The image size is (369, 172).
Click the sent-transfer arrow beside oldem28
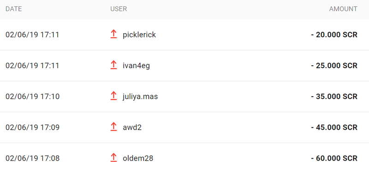point(113,158)
